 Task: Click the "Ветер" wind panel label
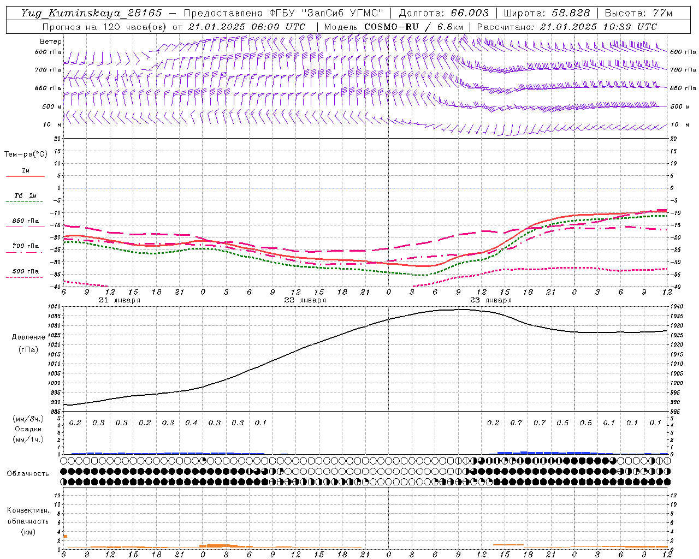click(x=51, y=41)
